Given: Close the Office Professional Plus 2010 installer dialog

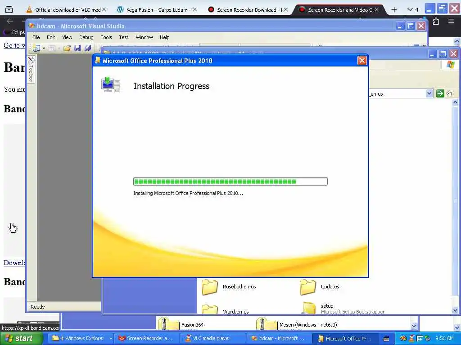Looking at the screenshot, I should pyautogui.click(x=362, y=61).
